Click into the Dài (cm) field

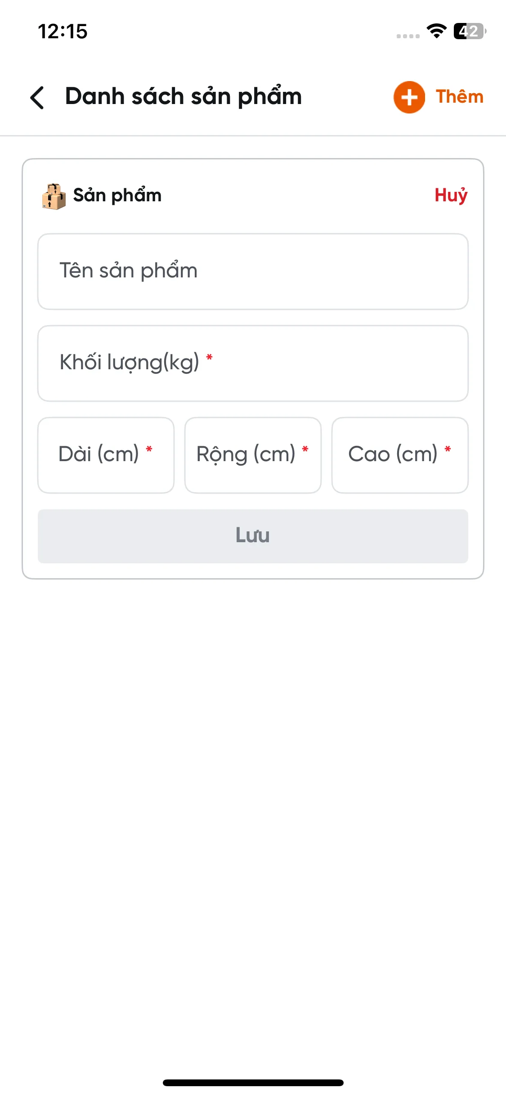coord(106,455)
